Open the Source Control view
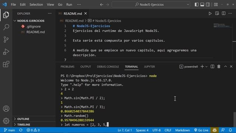 (x=6, y=40)
